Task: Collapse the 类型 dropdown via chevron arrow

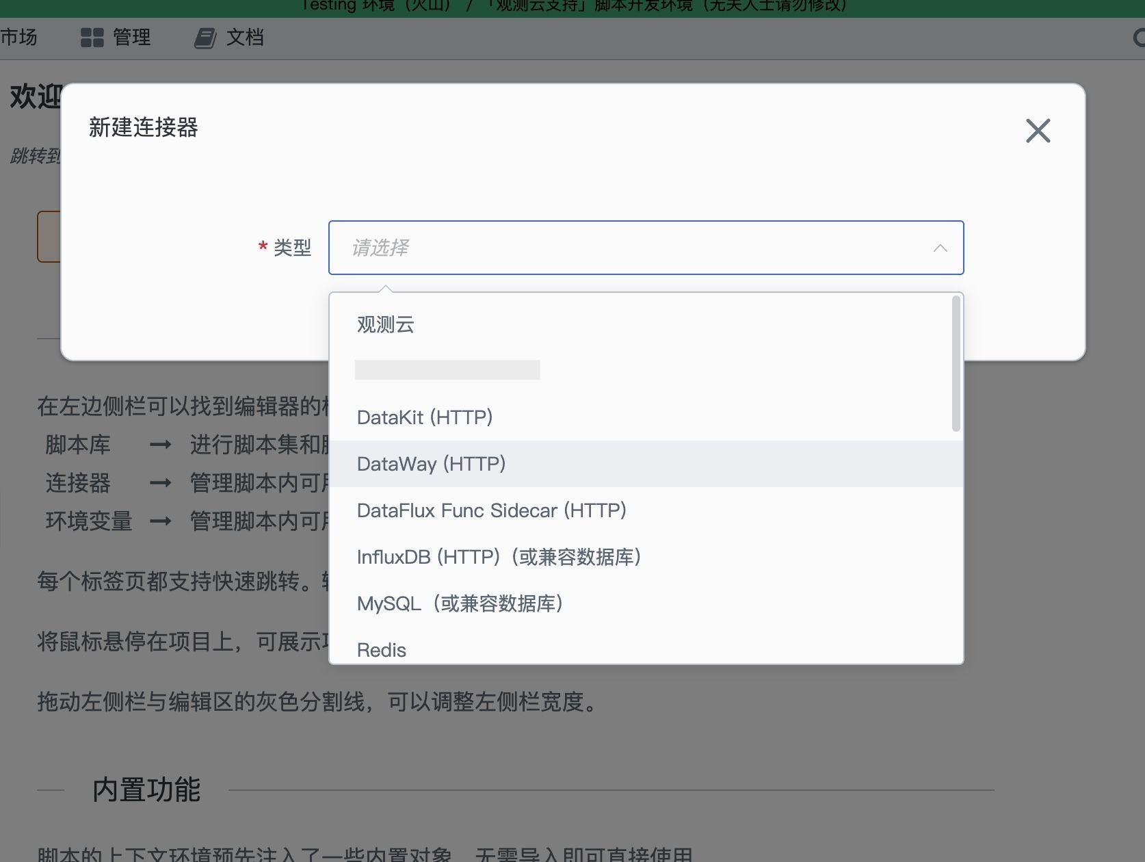Action: 940,248
